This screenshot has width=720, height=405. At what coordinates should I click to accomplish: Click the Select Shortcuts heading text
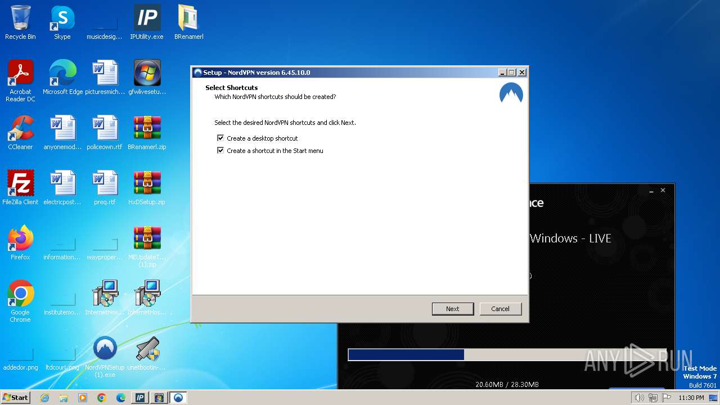point(232,88)
